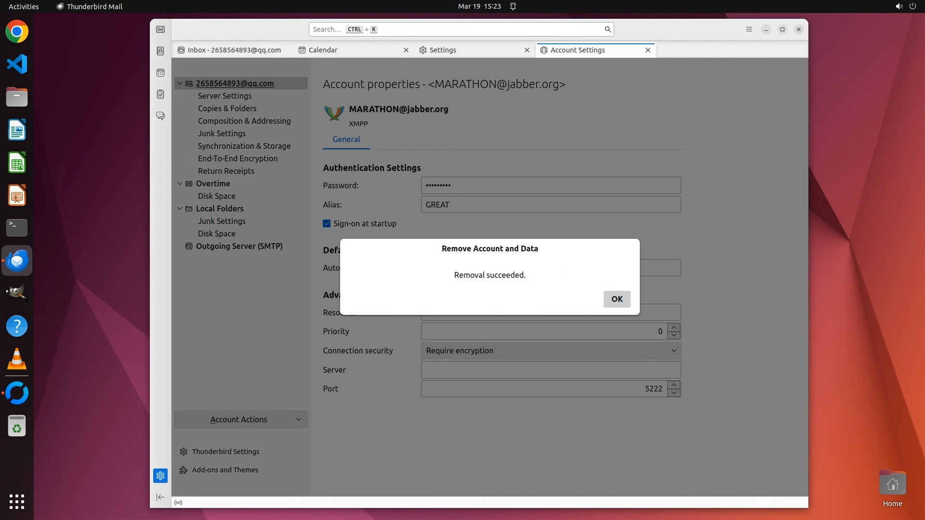Viewport: 925px width, 520px height.
Task: Open the Calendar space icon
Action: click(x=160, y=73)
